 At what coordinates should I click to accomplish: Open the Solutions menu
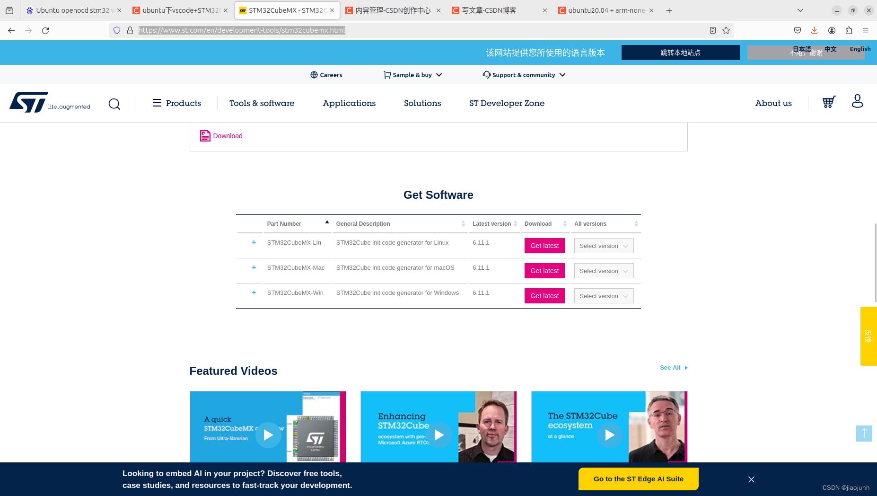pos(422,103)
